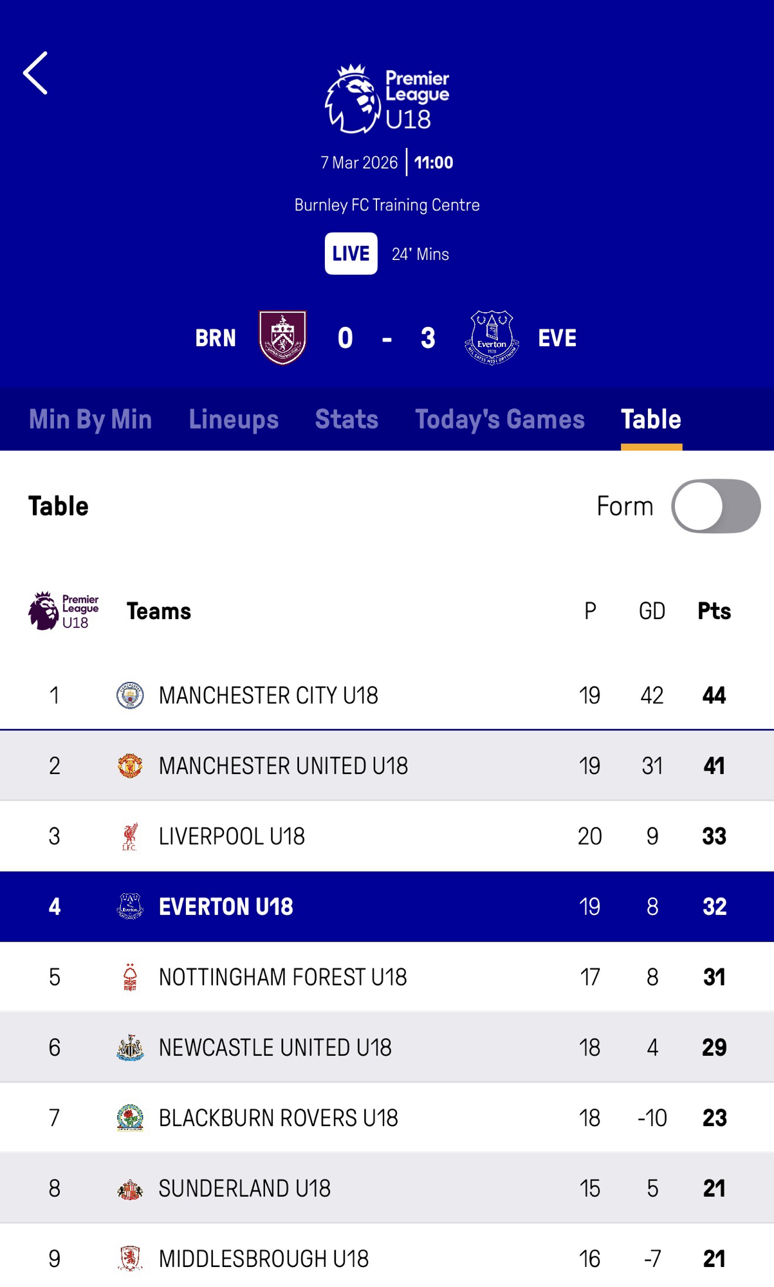This screenshot has height=1287, width=774.
Task: Switch to the Min By Min tab
Action: click(x=91, y=420)
